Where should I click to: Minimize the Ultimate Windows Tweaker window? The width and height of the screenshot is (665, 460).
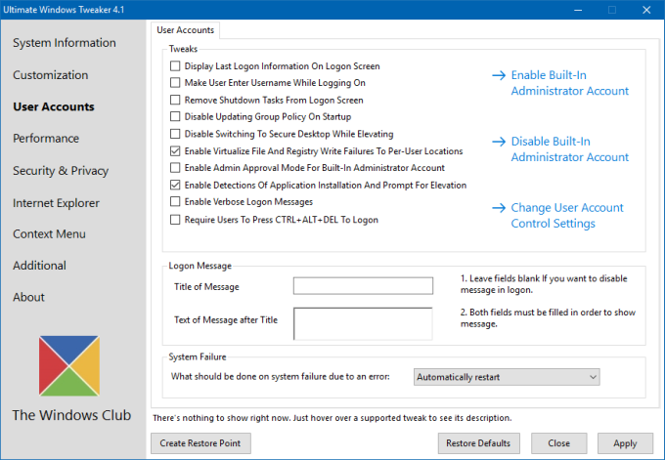point(578,10)
